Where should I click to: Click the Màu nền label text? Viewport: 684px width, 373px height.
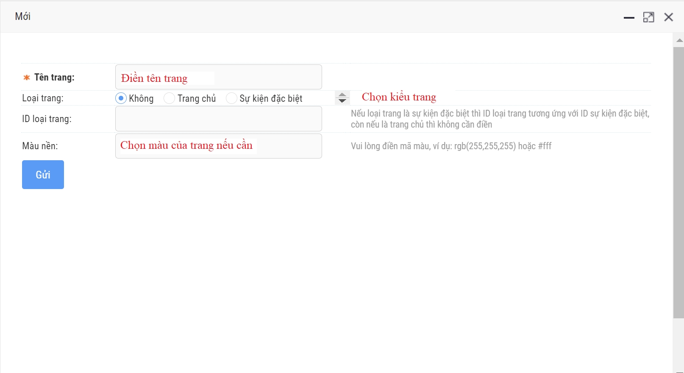point(40,146)
